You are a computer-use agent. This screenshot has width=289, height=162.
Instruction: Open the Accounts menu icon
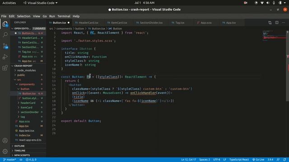(x=5, y=140)
